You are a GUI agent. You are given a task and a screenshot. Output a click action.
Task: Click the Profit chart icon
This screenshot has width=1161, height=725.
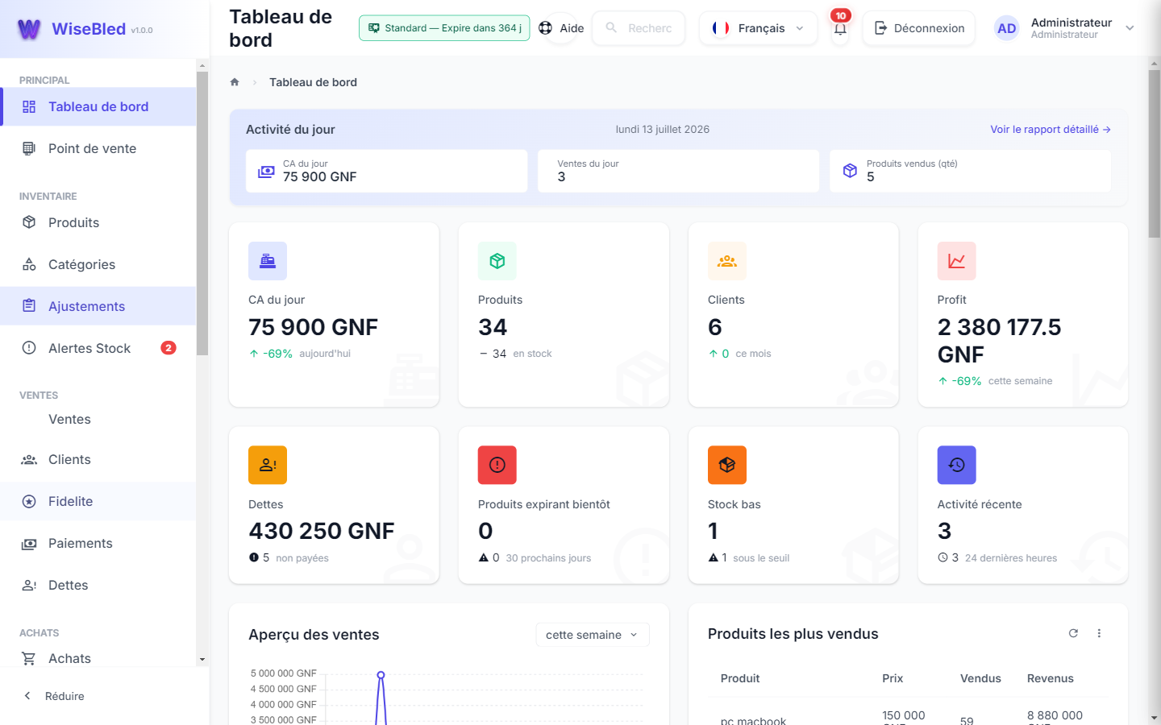pos(957,261)
